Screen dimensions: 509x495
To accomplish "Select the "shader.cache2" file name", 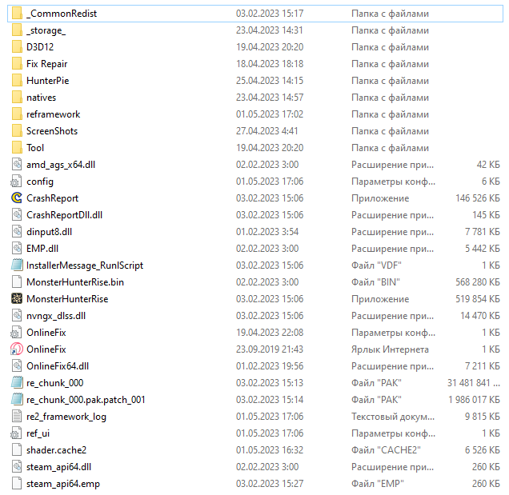I will [56, 450].
